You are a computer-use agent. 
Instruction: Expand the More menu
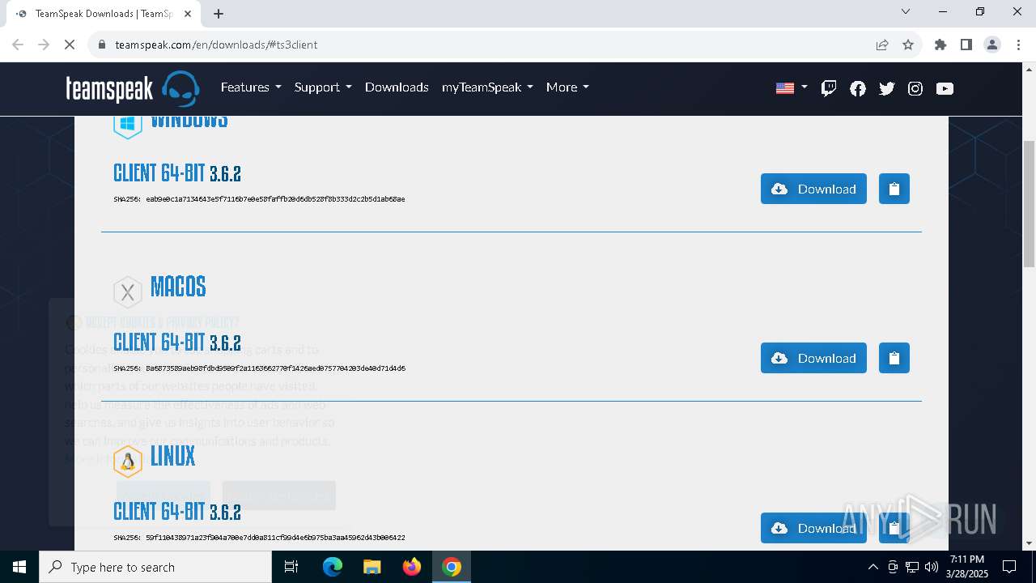(567, 87)
